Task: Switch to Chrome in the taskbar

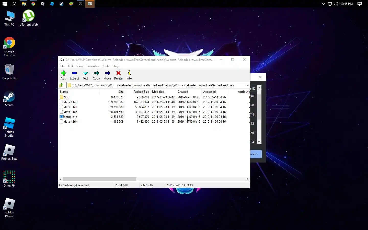Action: pyautogui.click(x=33, y=4)
